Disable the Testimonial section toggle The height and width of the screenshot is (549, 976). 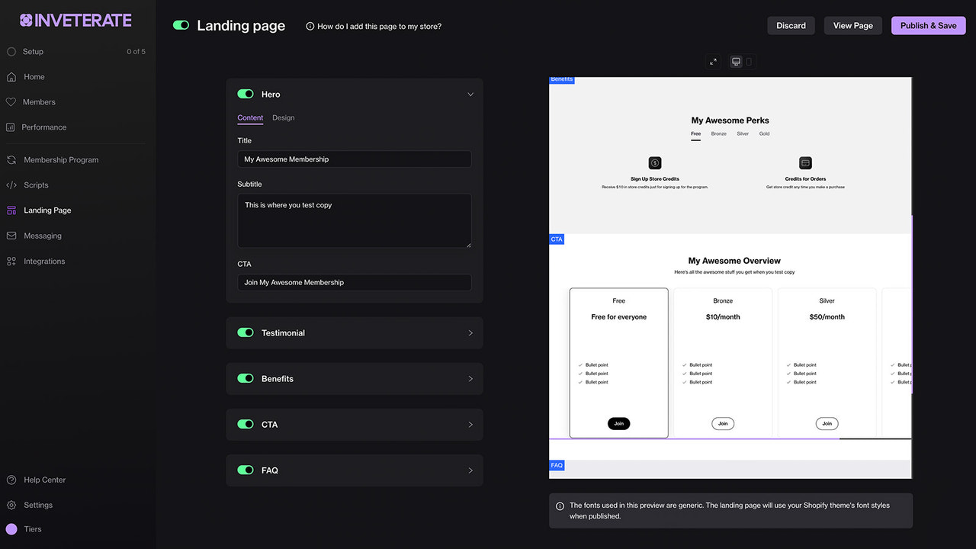[x=245, y=332]
